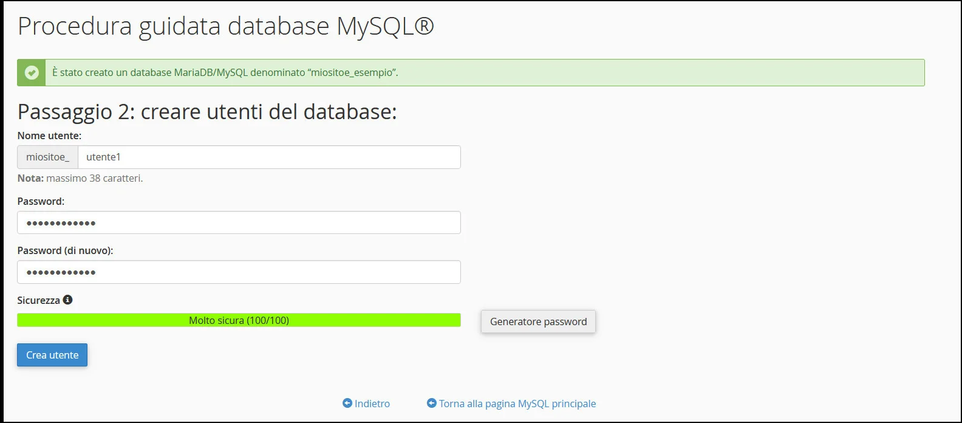This screenshot has height=423, width=962.
Task: Click the back-arrow glyph in the footer navigation
Action: (347, 403)
